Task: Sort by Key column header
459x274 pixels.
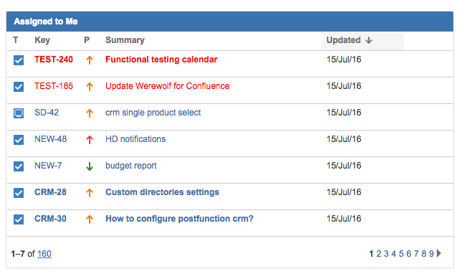Action: 42,40
